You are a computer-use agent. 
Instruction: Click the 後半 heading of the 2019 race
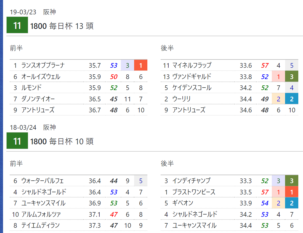[x=167, y=48]
